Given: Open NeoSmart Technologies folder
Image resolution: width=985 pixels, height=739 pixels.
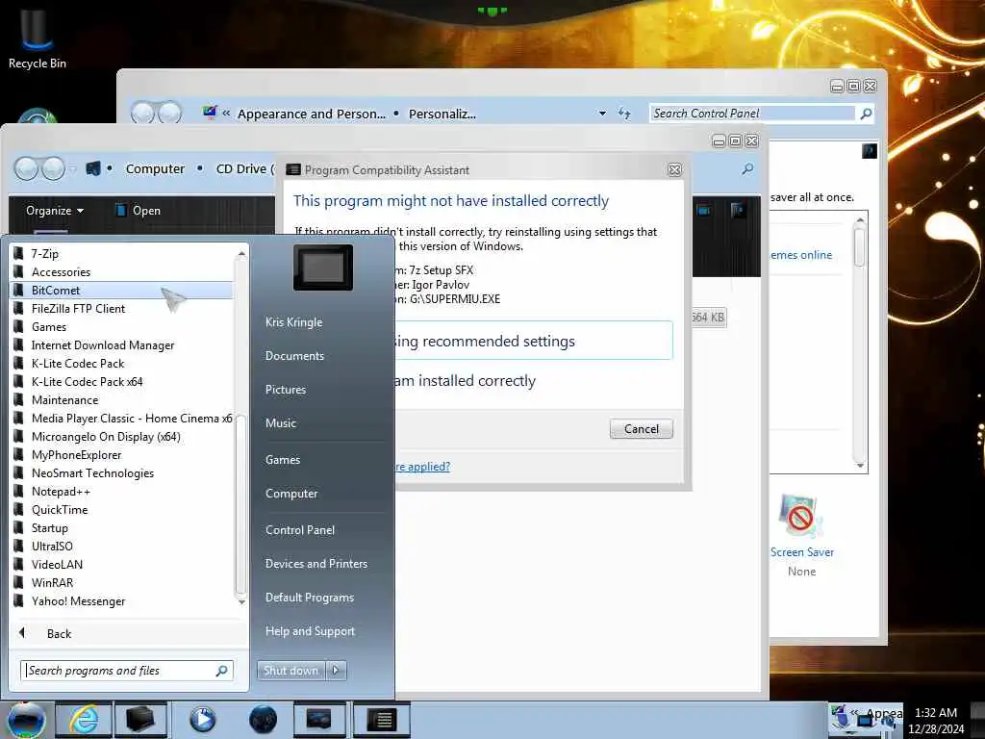Looking at the screenshot, I should [122, 472].
